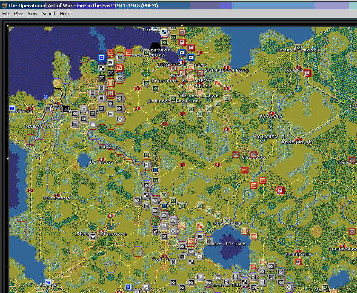Click the red objective flag at Kirishi
The height and width of the screenshot is (293, 357).
pos(271,113)
